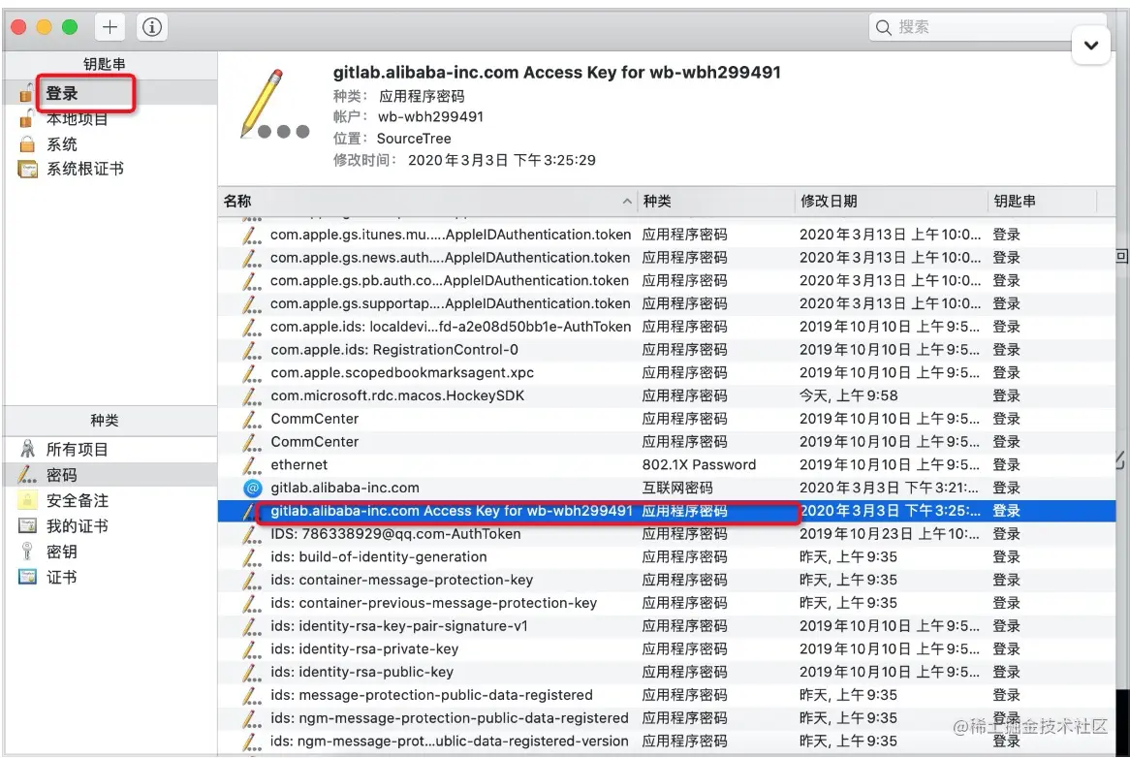Click the certificate icon beside 我的证书
The width and height of the screenshot is (1130, 758).
pos(27,525)
